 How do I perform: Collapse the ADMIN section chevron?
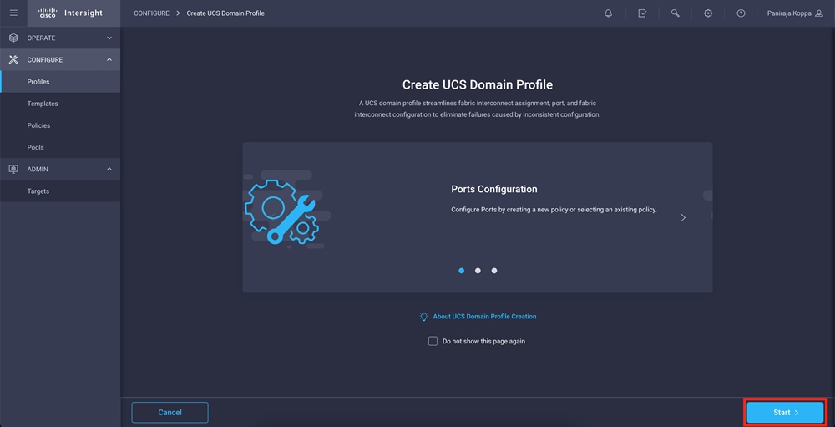[x=109, y=169]
